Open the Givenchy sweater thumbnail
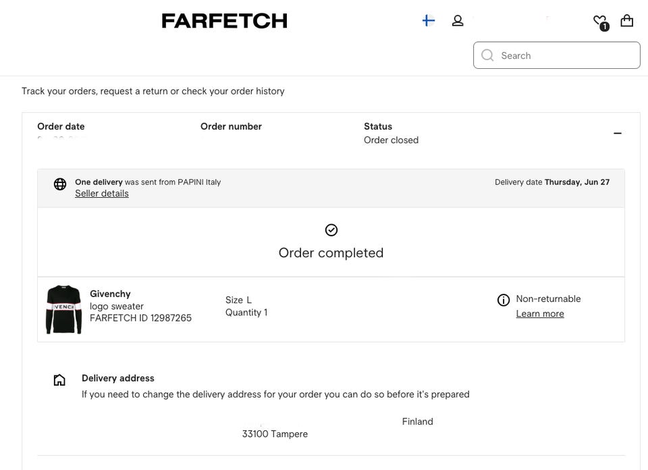 [x=63, y=309]
